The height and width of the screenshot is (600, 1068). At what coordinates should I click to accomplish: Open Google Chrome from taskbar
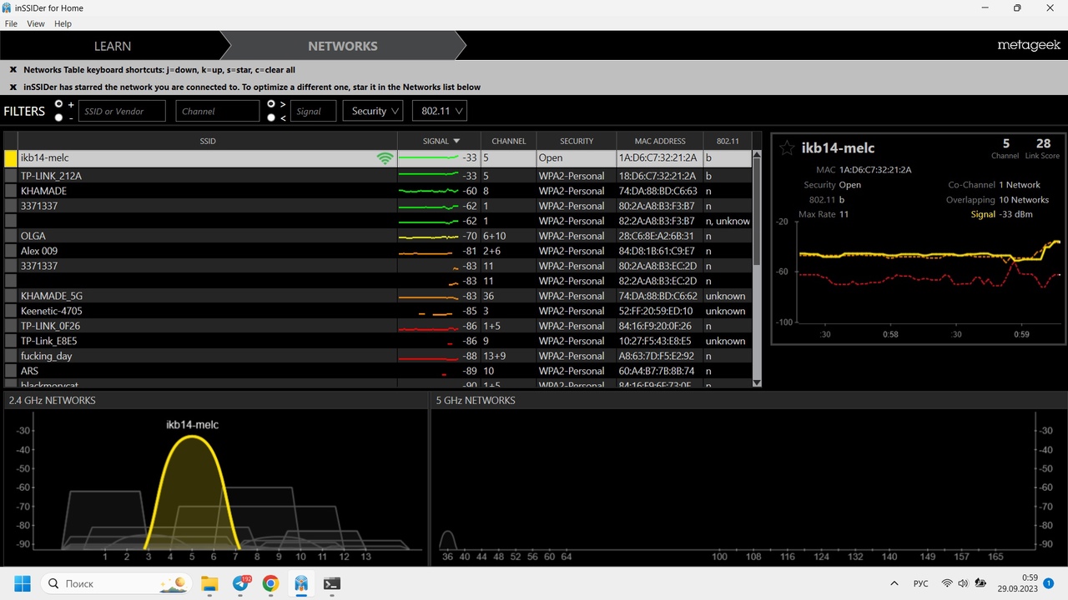tap(270, 583)
